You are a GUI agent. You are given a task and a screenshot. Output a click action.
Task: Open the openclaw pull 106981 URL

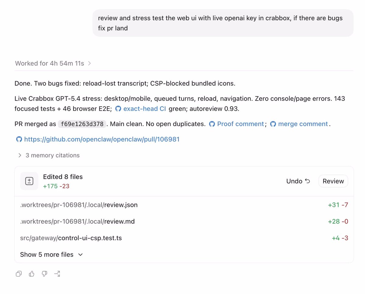[102, 139]
